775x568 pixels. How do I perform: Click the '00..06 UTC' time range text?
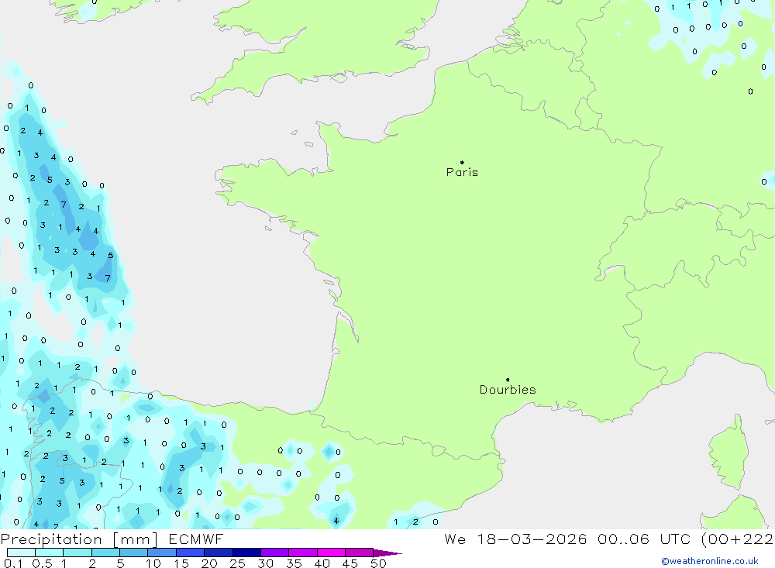pos(643,539)
